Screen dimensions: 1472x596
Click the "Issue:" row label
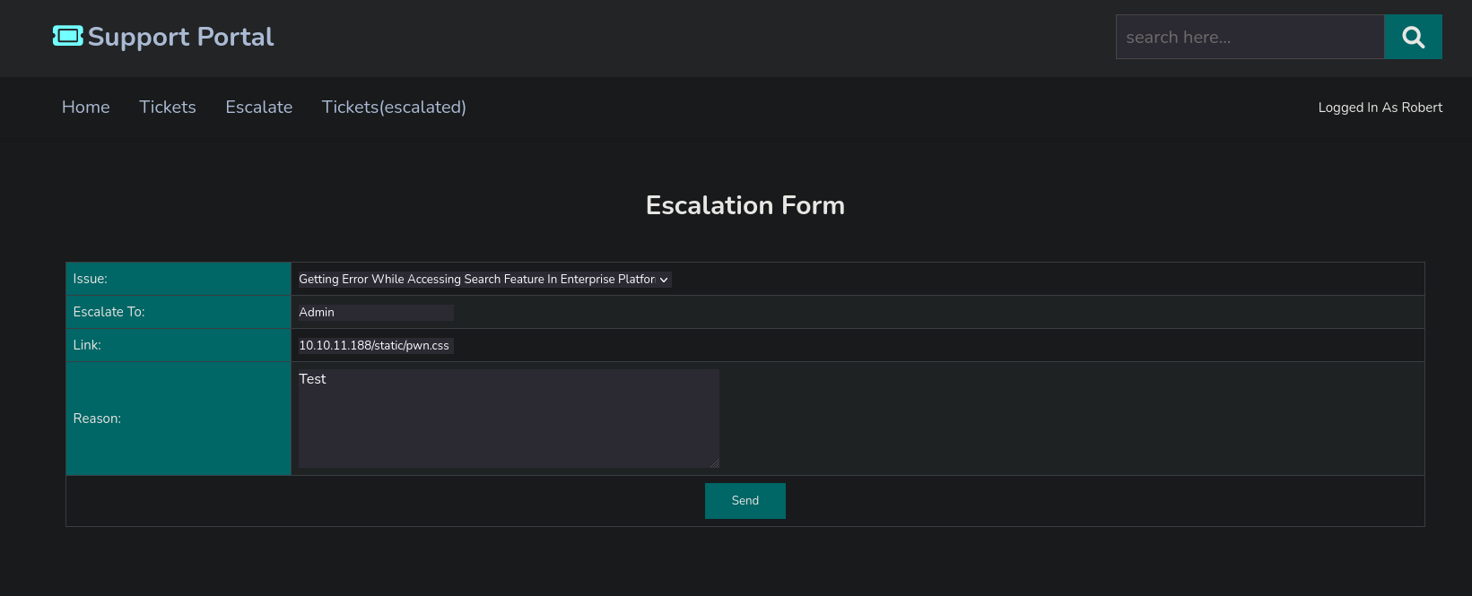click(x=90, y=279)
